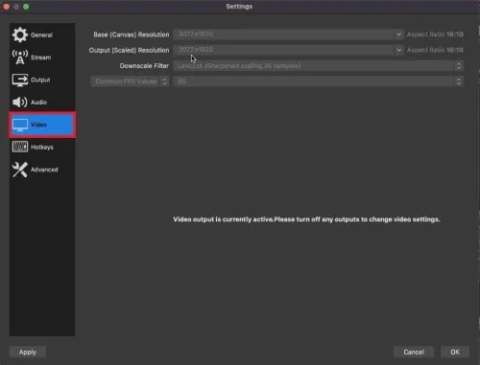Switch to the Stream tab label

coord(40,57)
